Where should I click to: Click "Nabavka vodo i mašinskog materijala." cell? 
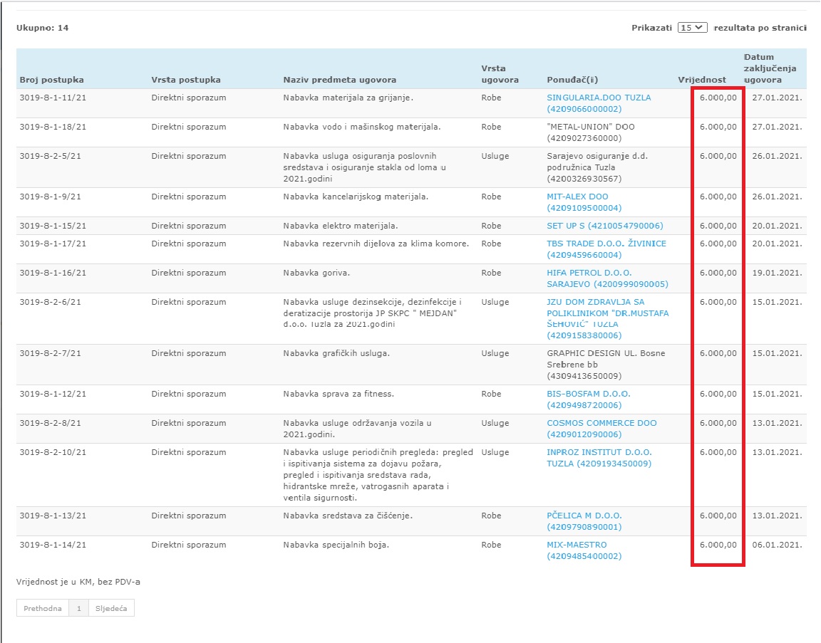pyautogui.click(x=362, y=127)
